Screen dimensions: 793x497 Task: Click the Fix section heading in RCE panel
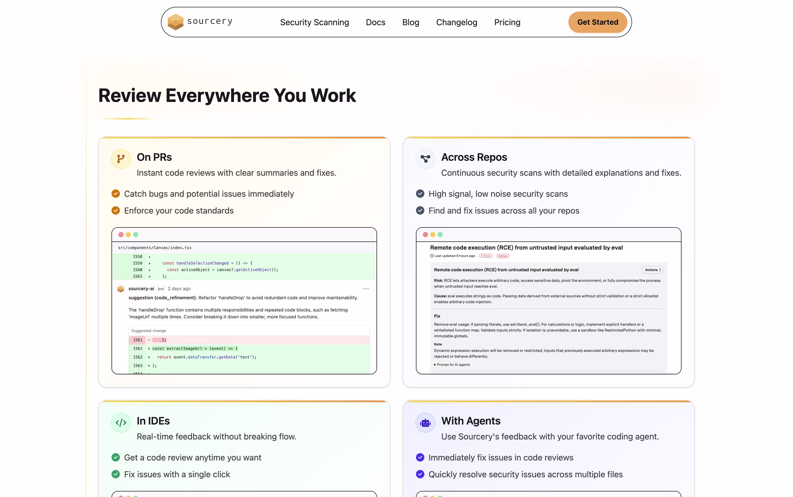point(436,316)
